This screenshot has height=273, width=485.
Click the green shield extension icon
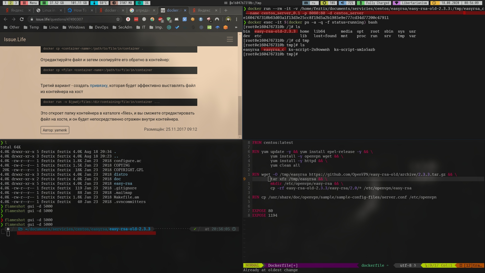(169, 19)
